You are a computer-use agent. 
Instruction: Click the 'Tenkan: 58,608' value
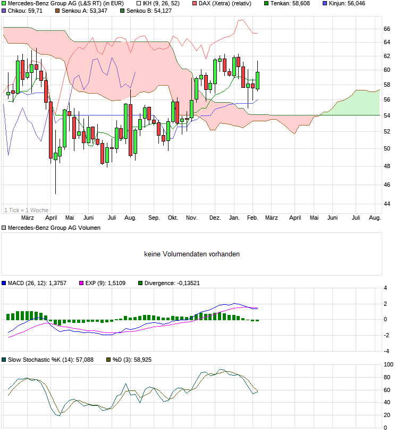[x=290, y=4]
